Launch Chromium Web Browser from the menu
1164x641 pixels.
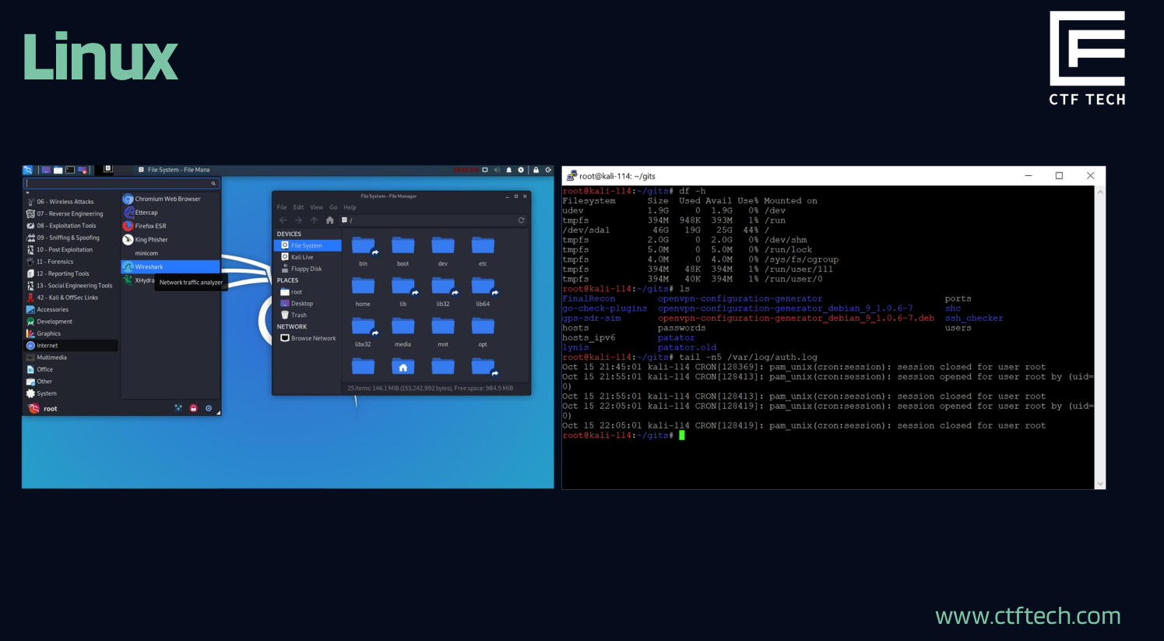[162, 199]
